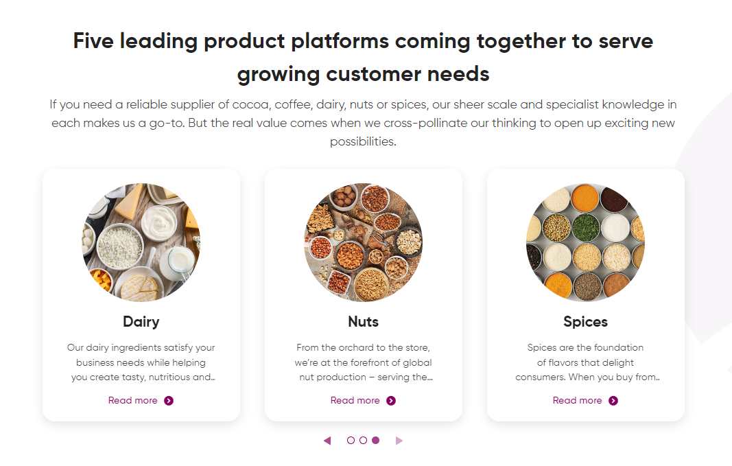Screen dimensions: 732x466
Task: Click the Nuts card title
Action: pos(364,322)
